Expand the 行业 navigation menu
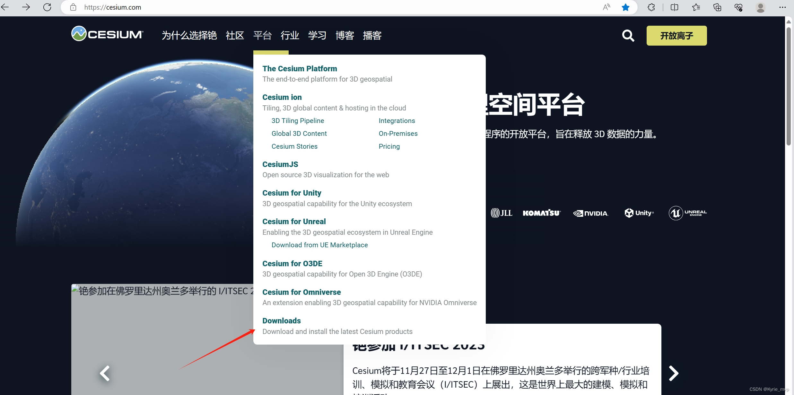 [x=289, y=36]
